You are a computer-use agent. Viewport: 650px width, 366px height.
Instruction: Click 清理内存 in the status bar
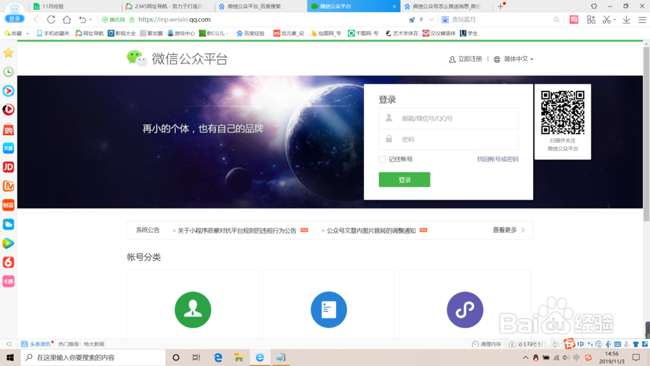tap(487, 344)
